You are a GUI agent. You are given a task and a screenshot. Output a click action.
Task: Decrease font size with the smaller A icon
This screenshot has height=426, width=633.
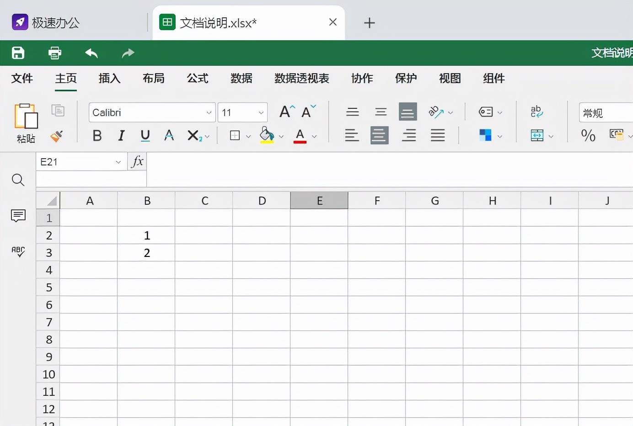click(x=309, y=112)
